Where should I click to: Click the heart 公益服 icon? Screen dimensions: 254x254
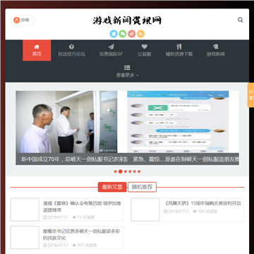(x=144, y=47)
